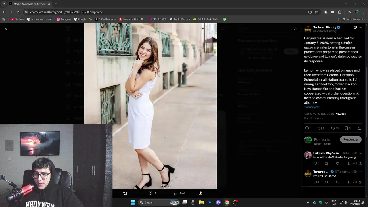This screenshot has width=368, height=207.
Task: Bookmark the main post showing 9 saves
Action: (x=346, y=128)
